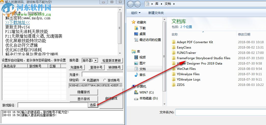Select 计算机 in the sidebar
Image resolution: width=266 pixels, height=125 pixels.
tap(141, 87)
